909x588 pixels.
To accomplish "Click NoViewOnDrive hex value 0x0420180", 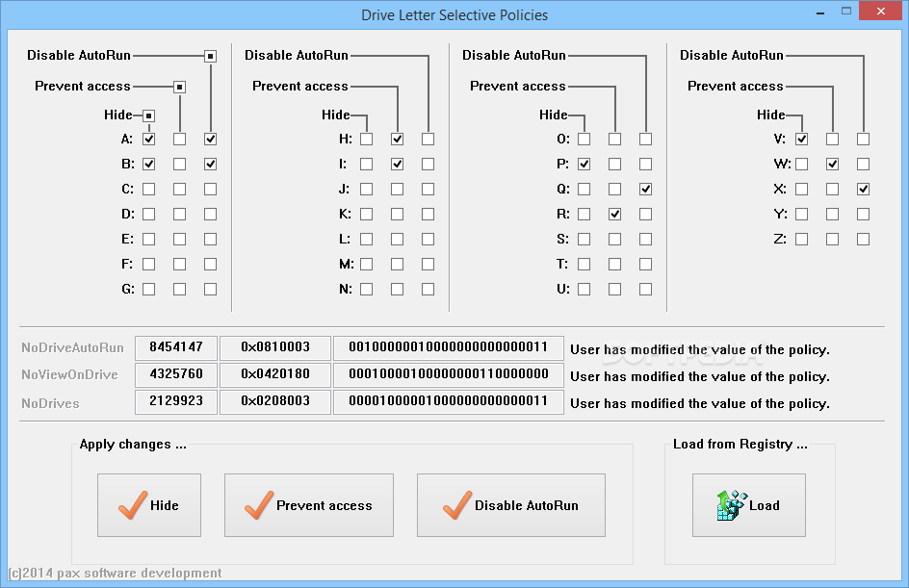I will tap(275, 374).
